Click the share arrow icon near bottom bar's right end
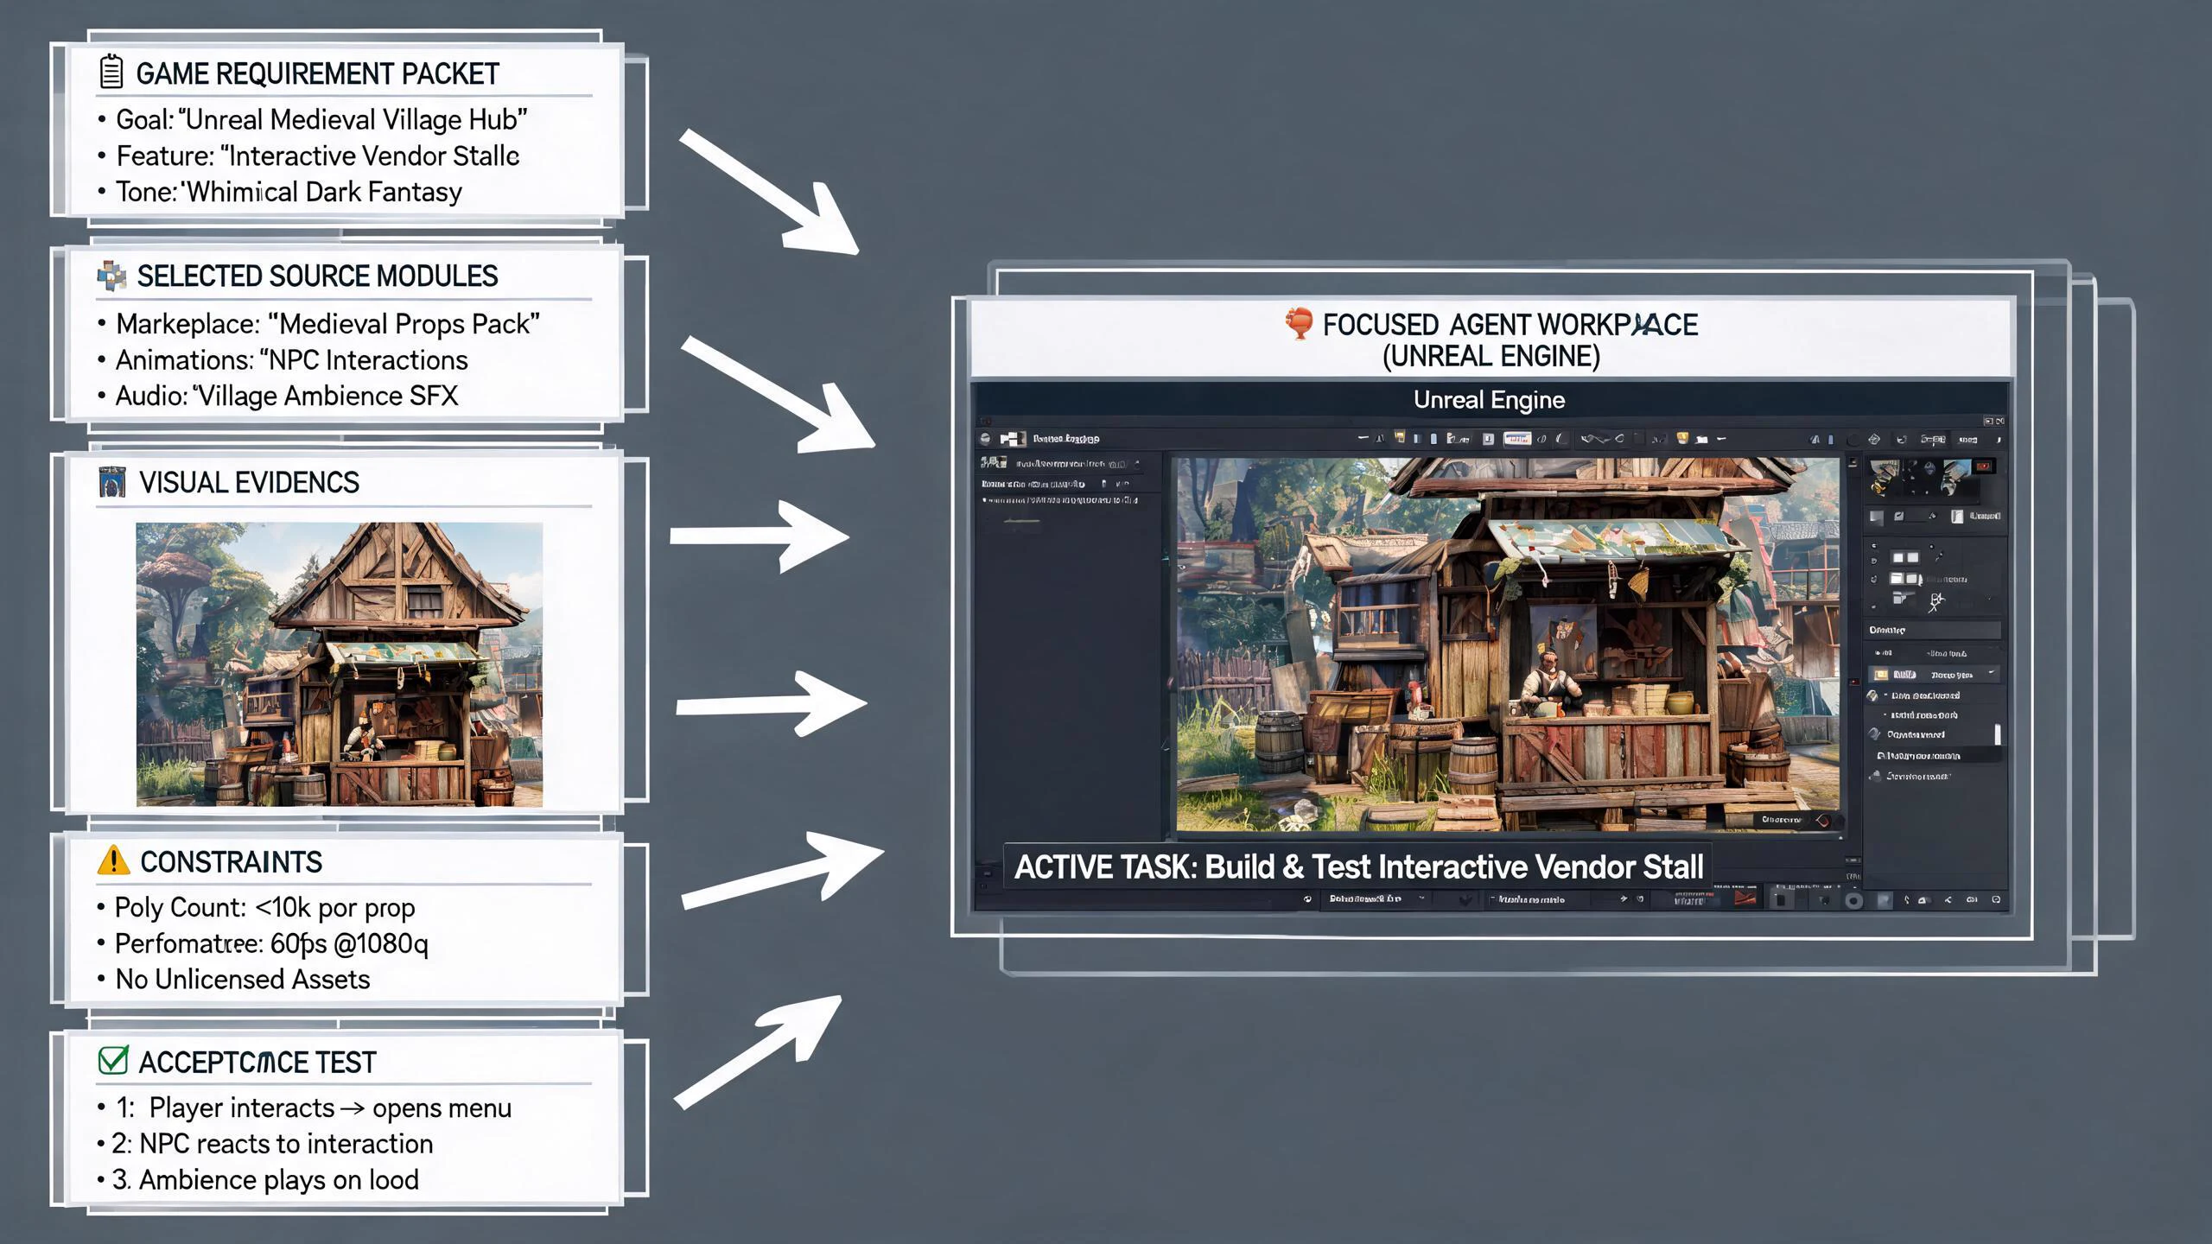Viewport: 2212px width, 1244px height. 1948,900
